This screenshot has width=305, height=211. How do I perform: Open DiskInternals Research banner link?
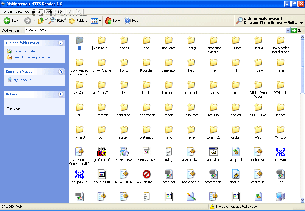(269, 21)
